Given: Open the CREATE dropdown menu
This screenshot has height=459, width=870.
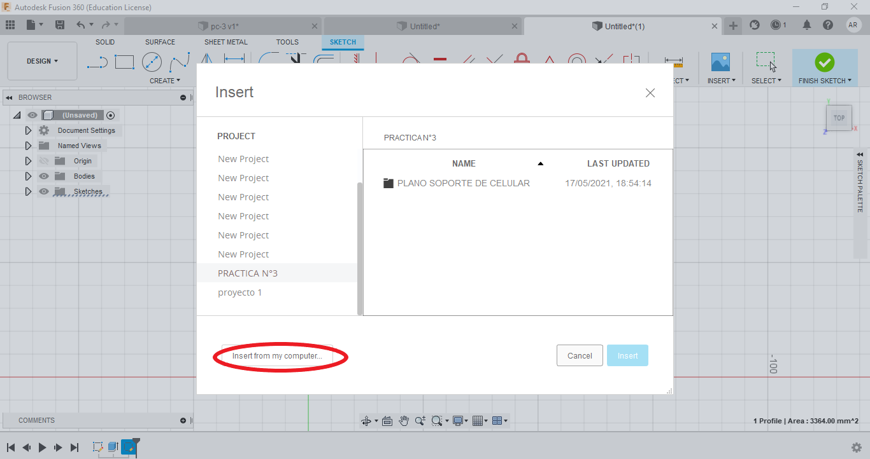Looking at the screenshot, I should [x=165, y=81].
